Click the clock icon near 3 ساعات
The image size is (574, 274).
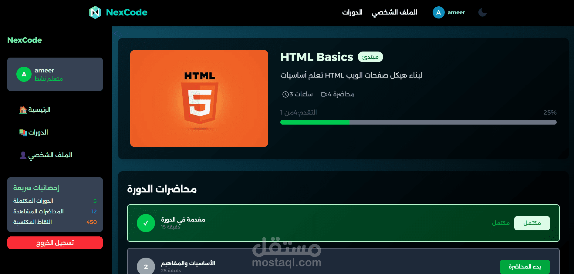pyautogui.click(x=285, y=94)
